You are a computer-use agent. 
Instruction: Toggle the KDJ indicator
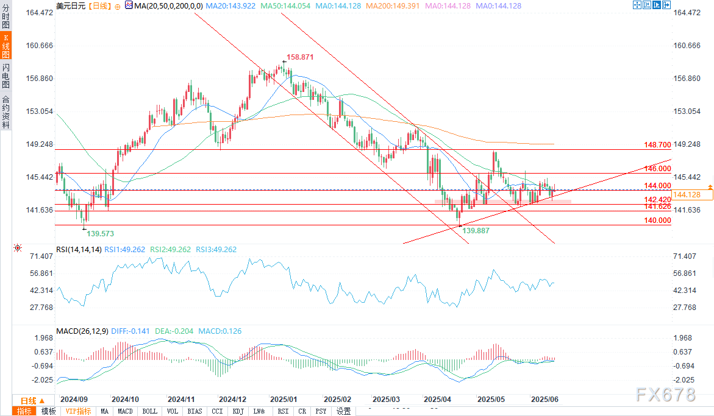(237, 411)
